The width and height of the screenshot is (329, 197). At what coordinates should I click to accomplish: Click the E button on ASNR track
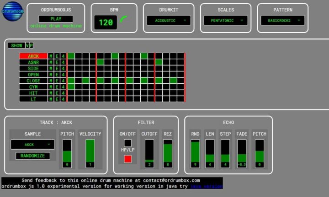(58, 62)
